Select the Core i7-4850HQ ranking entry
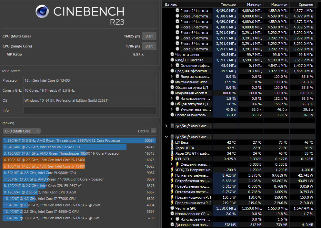This screenshot has width=321, height=228. [x=79, y=212]
